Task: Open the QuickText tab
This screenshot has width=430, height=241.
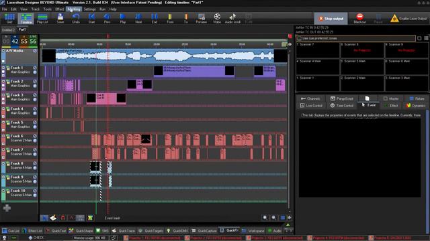Action: pos(56,231)
